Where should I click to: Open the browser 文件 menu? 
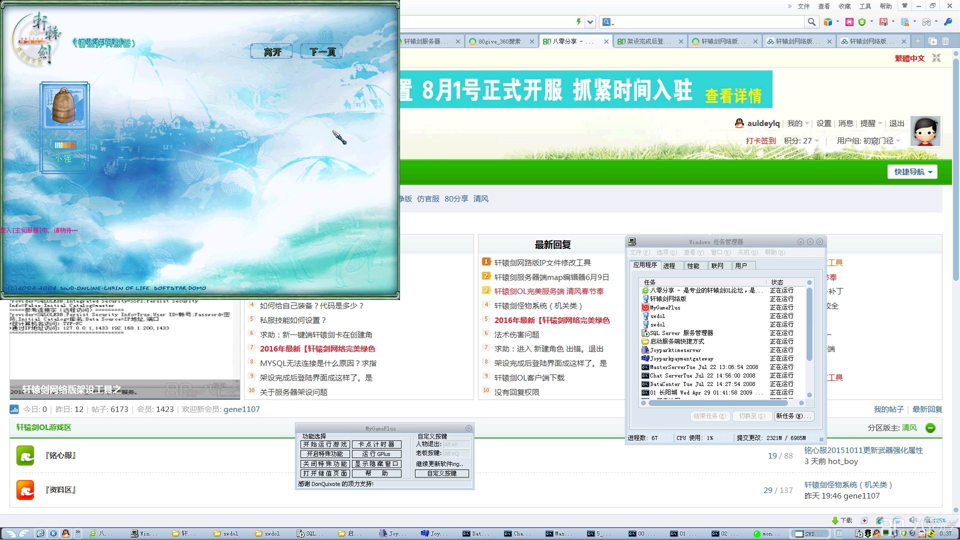point(803,6)
